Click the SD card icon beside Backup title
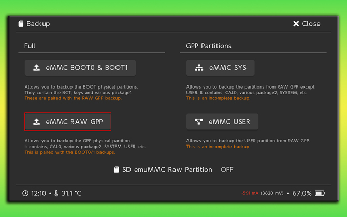The height and width of the screenshot is (217, 347). 21,24
